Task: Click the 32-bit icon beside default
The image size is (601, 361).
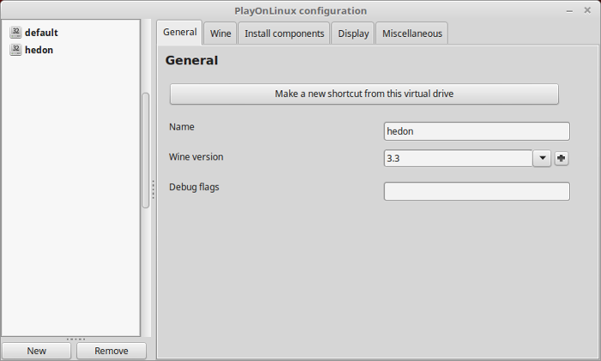Action: coord(15,33)
